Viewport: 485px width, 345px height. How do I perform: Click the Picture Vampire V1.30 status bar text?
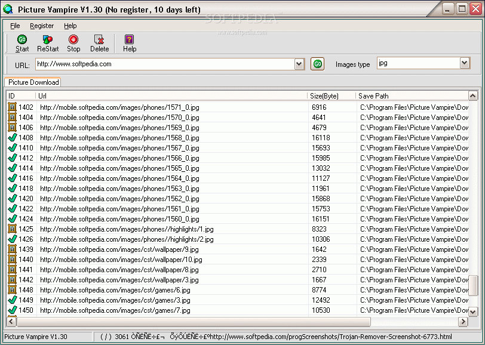(36, 337)
